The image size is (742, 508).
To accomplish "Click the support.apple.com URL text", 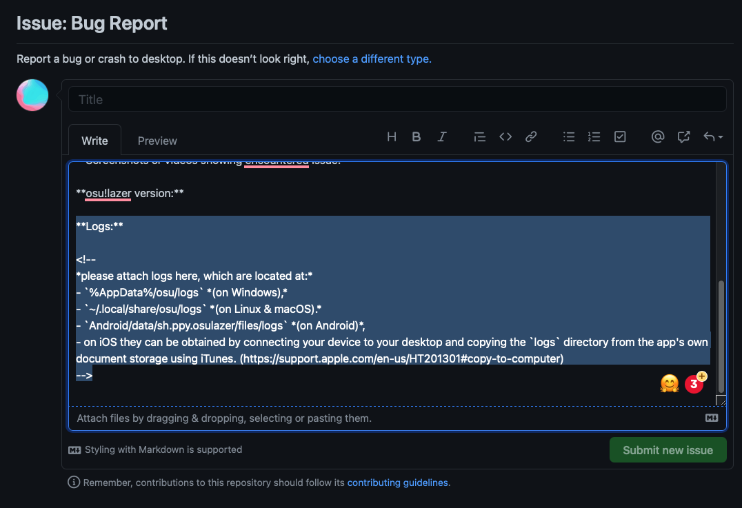I will (401, 358).
